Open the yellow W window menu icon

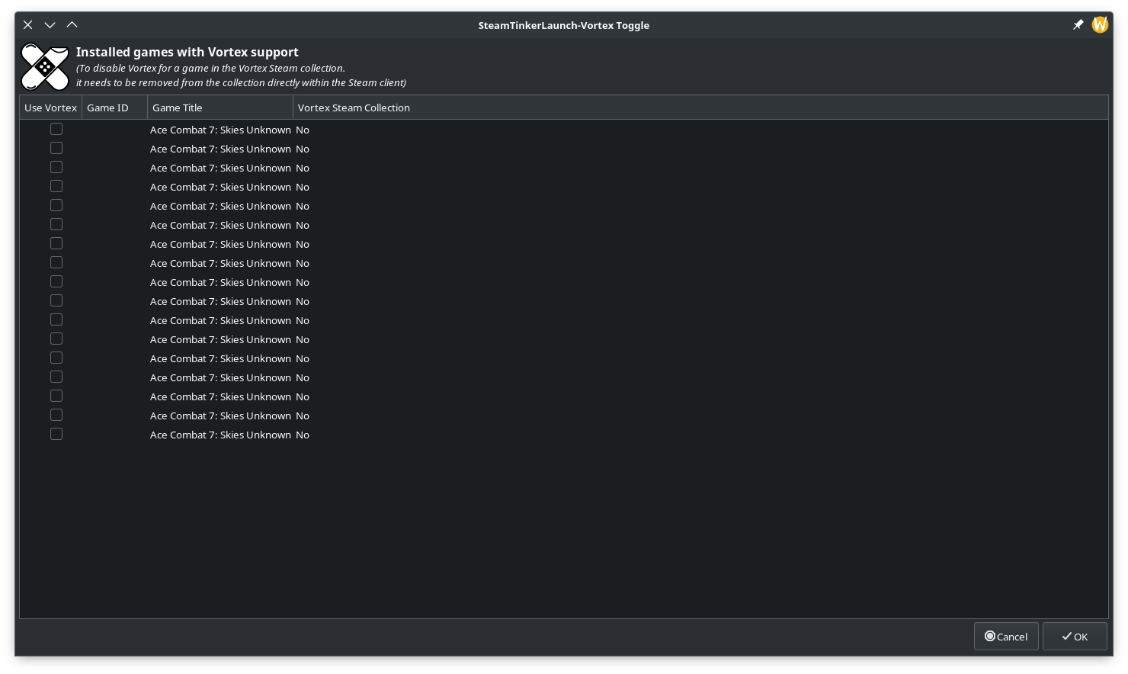[x=1100, y=24]
